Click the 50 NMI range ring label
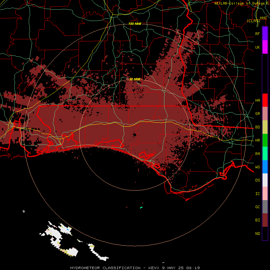The height and width of the screenshot is (270, 270). (135, 79)
